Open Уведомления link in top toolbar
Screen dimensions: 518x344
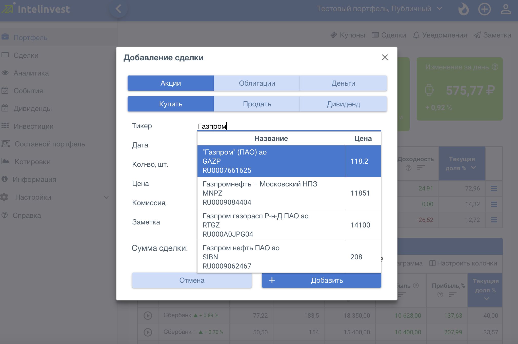click(440, 35)
